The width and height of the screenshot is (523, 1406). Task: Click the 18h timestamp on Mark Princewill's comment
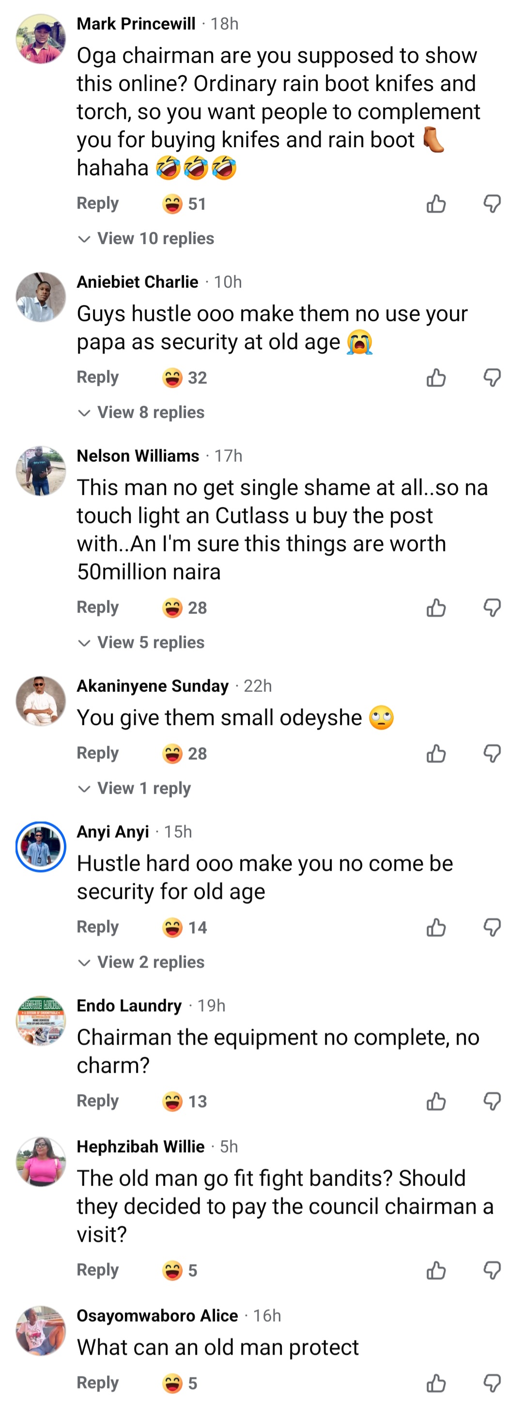pyautogui.click(x=224, y=23)
